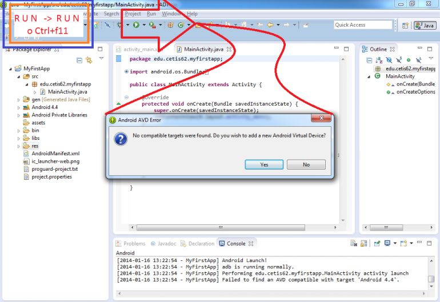Open the Debug dropdown arrow
The width and height of the screenshot is (440, 302).
click(127, 25)
